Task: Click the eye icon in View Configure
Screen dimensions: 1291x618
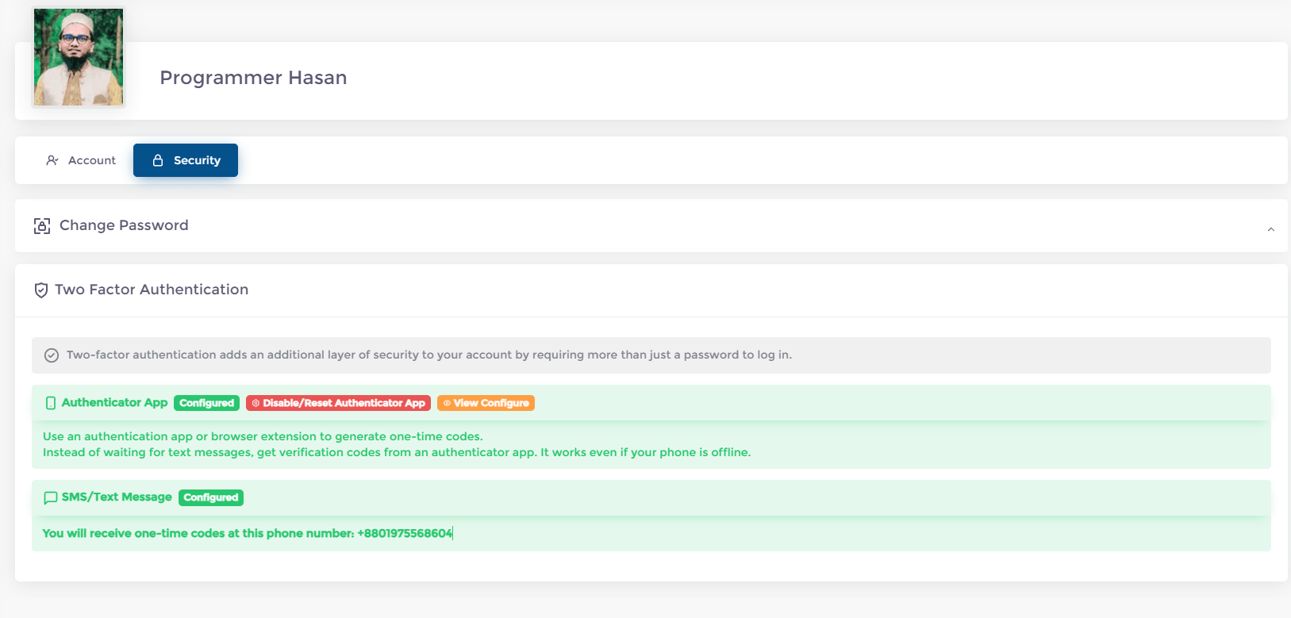Action: coord(447,403)
